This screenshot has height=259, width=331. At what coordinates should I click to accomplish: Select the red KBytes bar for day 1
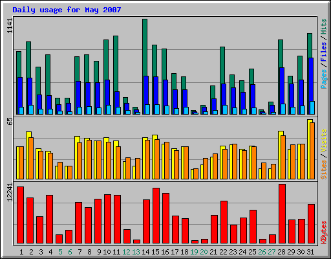tap(20, 215)
